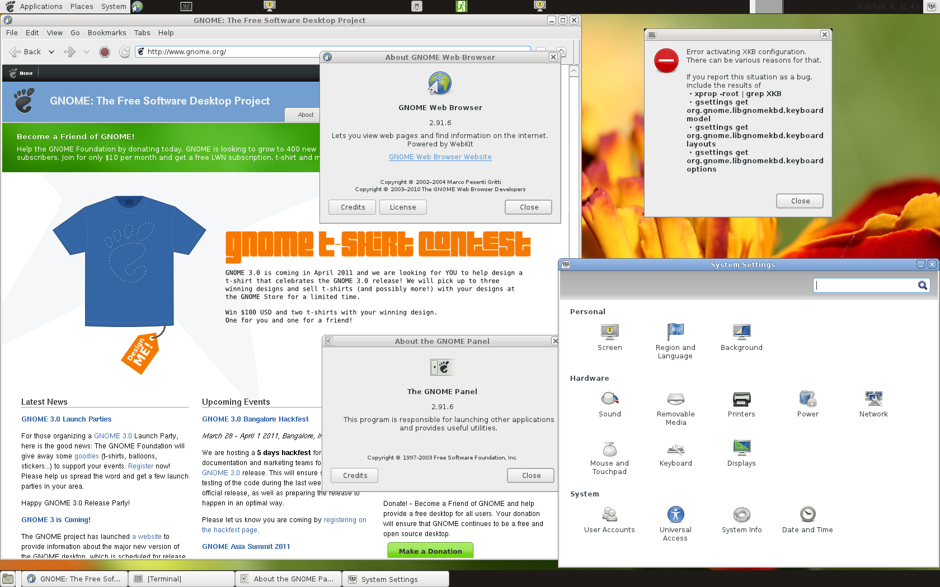Open the System menu in top panel
This screenshot has height=587, width=940.
[x=114, y=7]
